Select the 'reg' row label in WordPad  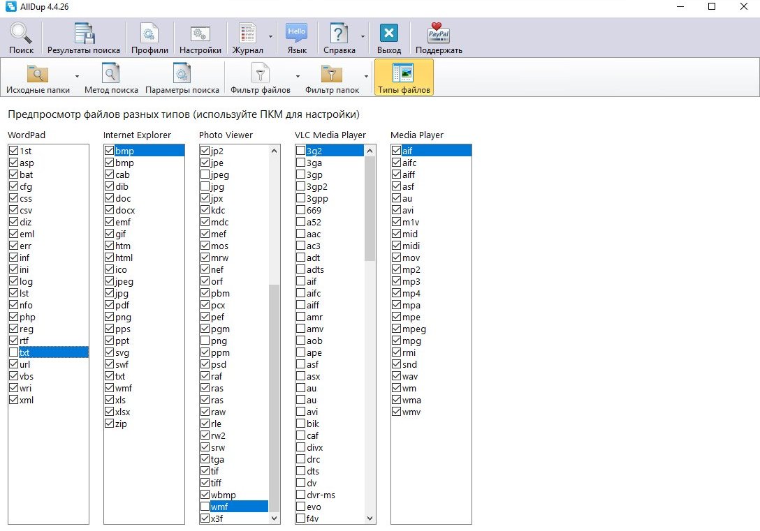[x=27, y=329]
